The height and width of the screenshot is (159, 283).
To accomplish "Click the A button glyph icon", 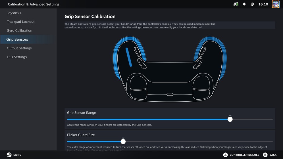I will [225, 155].
